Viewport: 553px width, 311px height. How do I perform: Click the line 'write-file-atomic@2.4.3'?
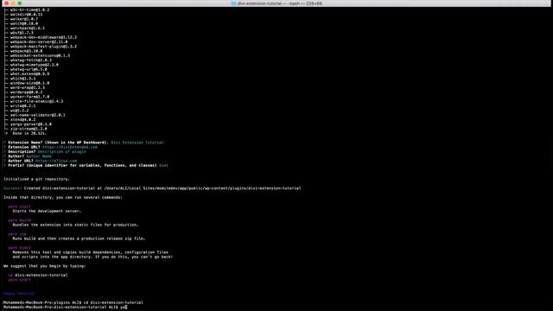36,102
